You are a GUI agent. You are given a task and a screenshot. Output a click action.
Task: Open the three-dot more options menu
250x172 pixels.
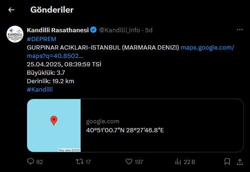pos(240,30)
